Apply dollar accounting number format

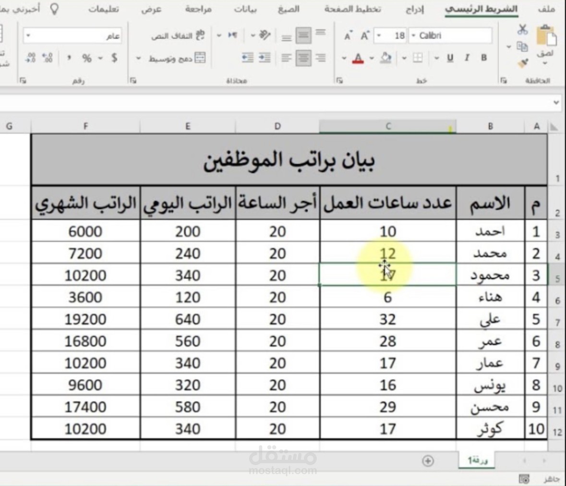[114, 58]
